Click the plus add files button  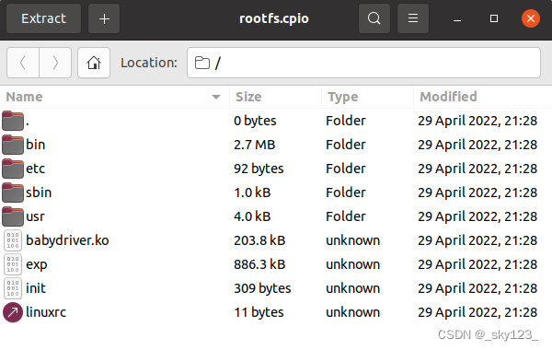click(x=104, y=18)
